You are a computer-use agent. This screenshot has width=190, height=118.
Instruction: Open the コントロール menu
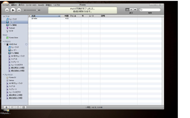click(x=31, y=5)
